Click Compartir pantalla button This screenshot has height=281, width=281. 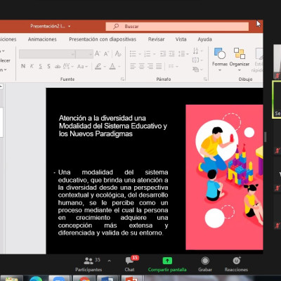(x=167, y=264)
